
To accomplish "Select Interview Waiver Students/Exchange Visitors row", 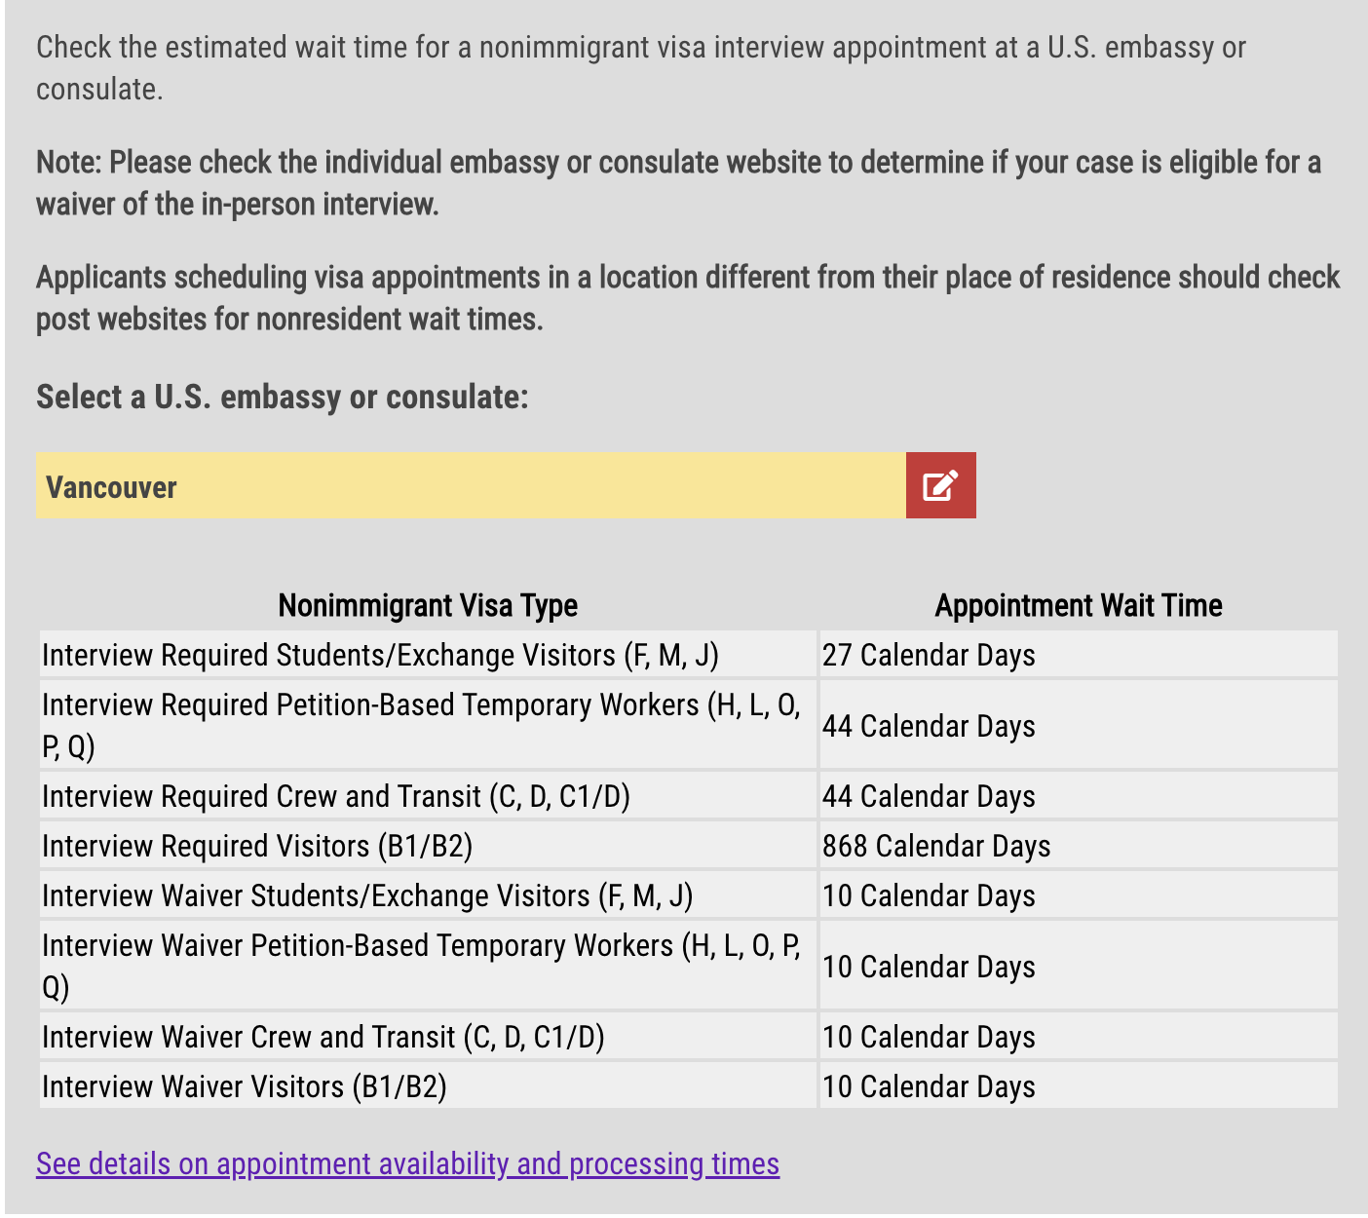I will pos(689,894).
